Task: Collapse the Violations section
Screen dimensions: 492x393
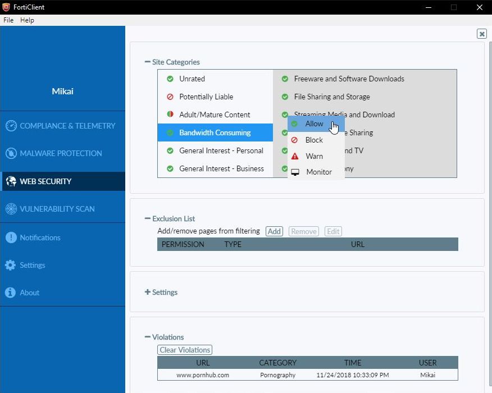Action: [148, 337]
